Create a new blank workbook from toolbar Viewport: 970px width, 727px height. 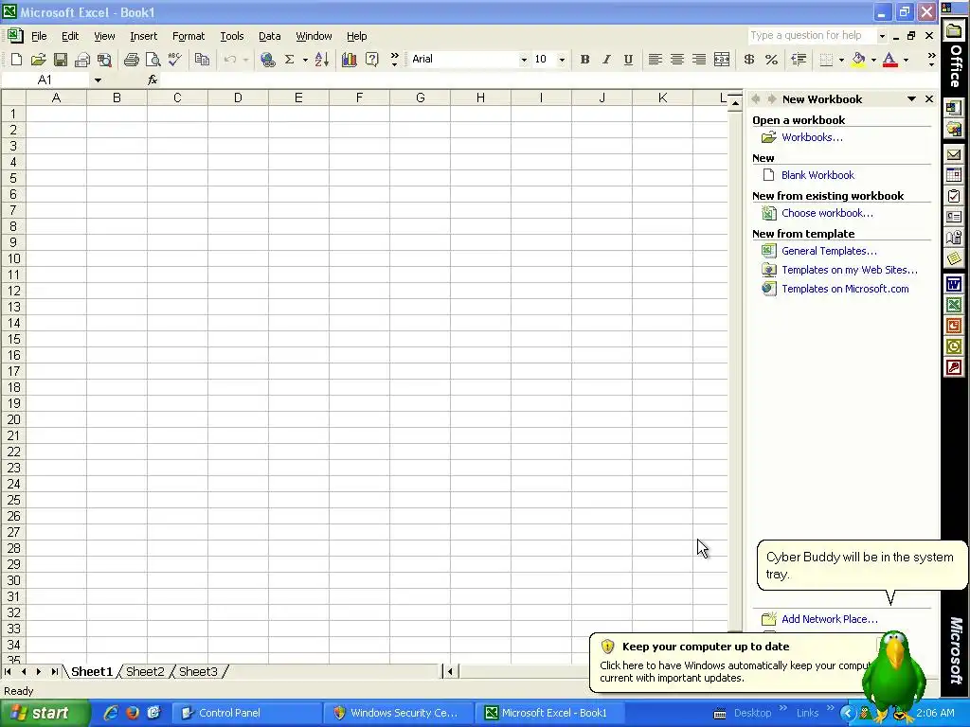(17, 60)
